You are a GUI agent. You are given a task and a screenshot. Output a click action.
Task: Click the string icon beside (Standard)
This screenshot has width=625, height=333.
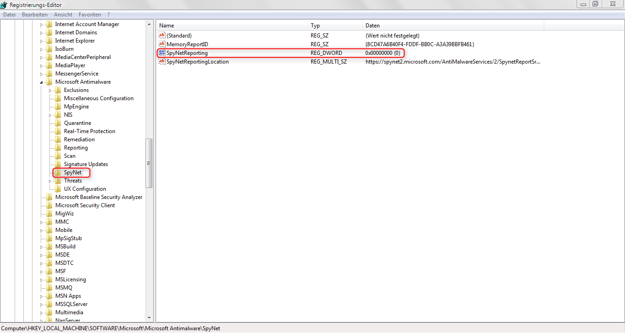(x=162, y=35)
